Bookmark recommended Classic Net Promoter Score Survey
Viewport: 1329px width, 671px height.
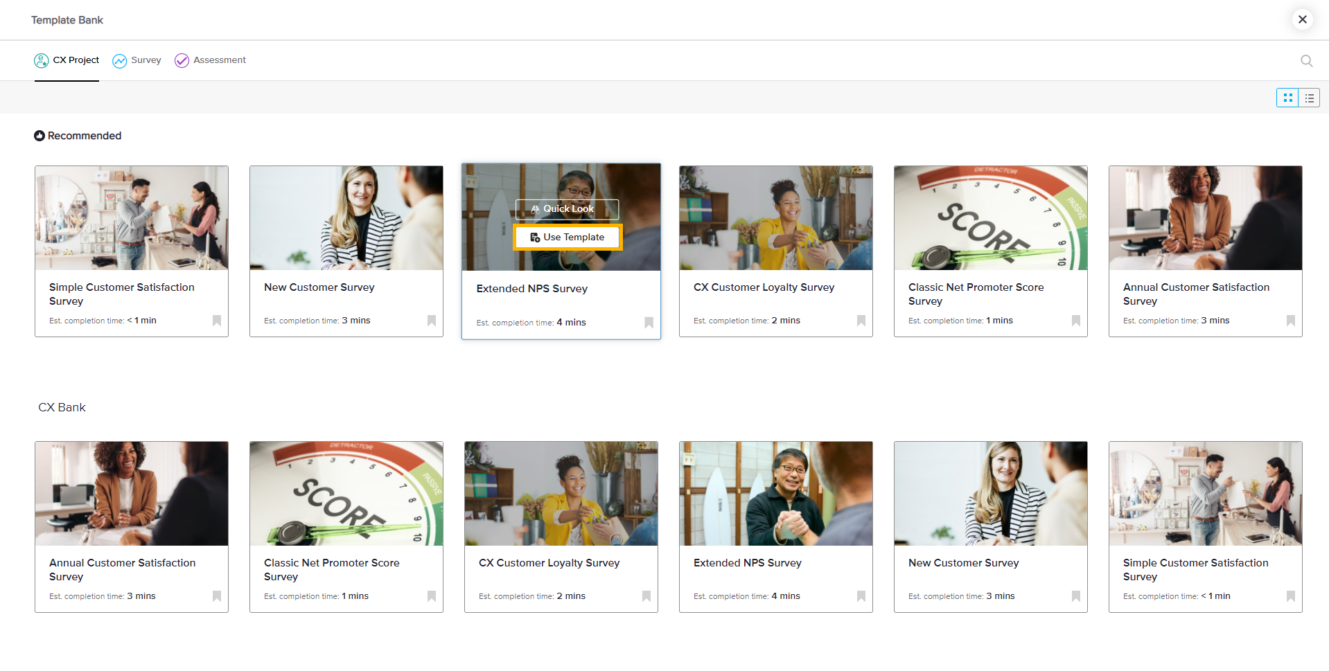pyautogui.click(x=1076, y=321)
